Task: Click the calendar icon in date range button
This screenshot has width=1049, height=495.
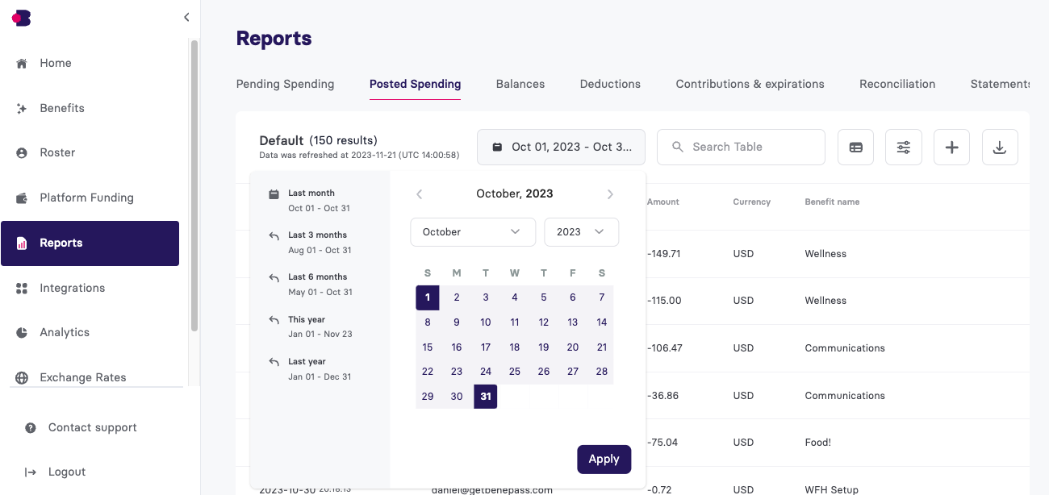Action: click(x=497, y=147)
